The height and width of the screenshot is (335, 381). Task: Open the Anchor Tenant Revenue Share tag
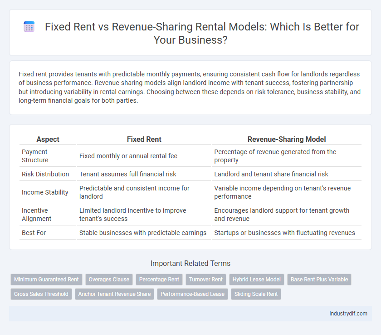(x=114, y=294)
